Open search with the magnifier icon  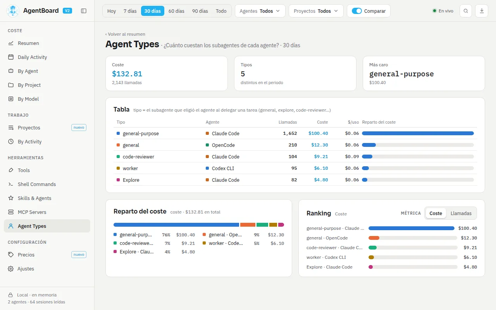pyautogui.click(x=466, y=11)
